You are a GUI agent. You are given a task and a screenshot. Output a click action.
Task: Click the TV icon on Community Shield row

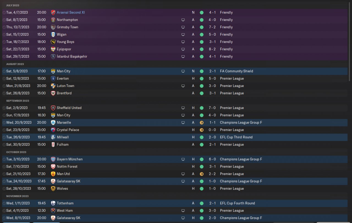point(183,71)
